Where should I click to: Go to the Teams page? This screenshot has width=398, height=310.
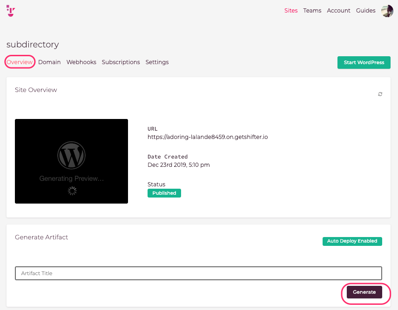click(312, 11)
